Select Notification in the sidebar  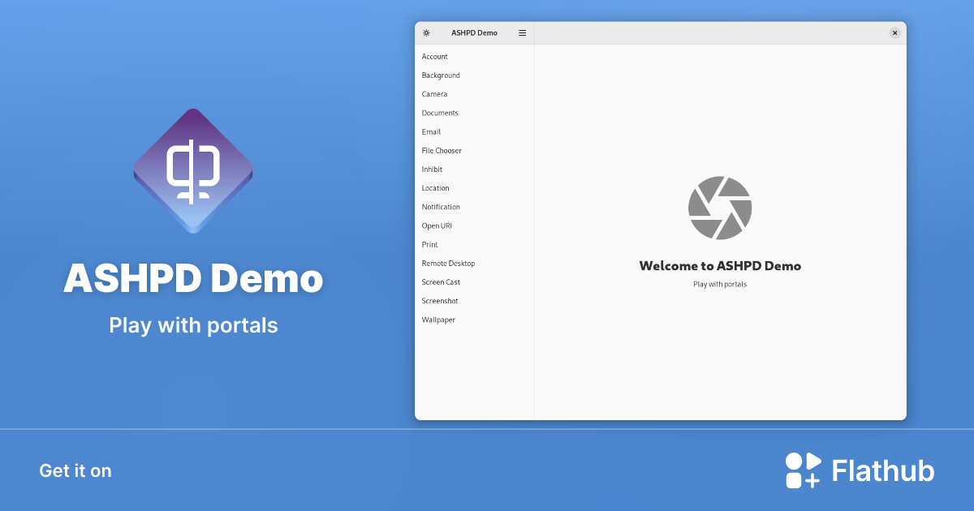[x=441, y=207]
